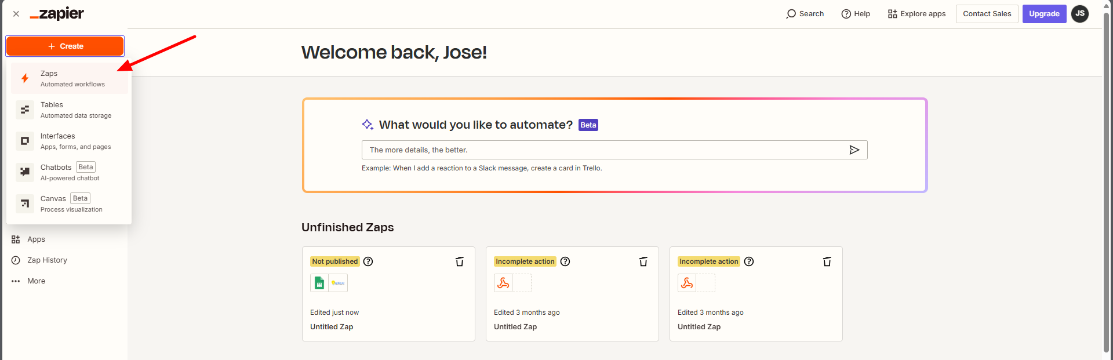The width and height of the screenshot is (1113, 360).
Task: Click the Apps grid icon in sidebar
Action: click(16, 239)
